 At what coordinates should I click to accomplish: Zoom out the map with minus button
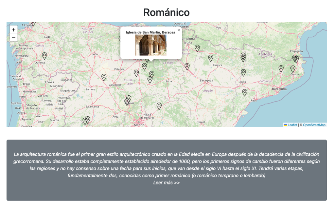coord(13,38)
